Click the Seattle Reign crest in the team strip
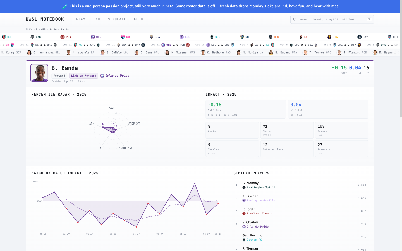Screen dimensions: 402x251 tap(152, 37)
